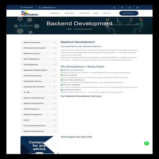The height and width of the screenshot is (159, 159).
Task: Expand the Company menu
Action: (56, 13)
